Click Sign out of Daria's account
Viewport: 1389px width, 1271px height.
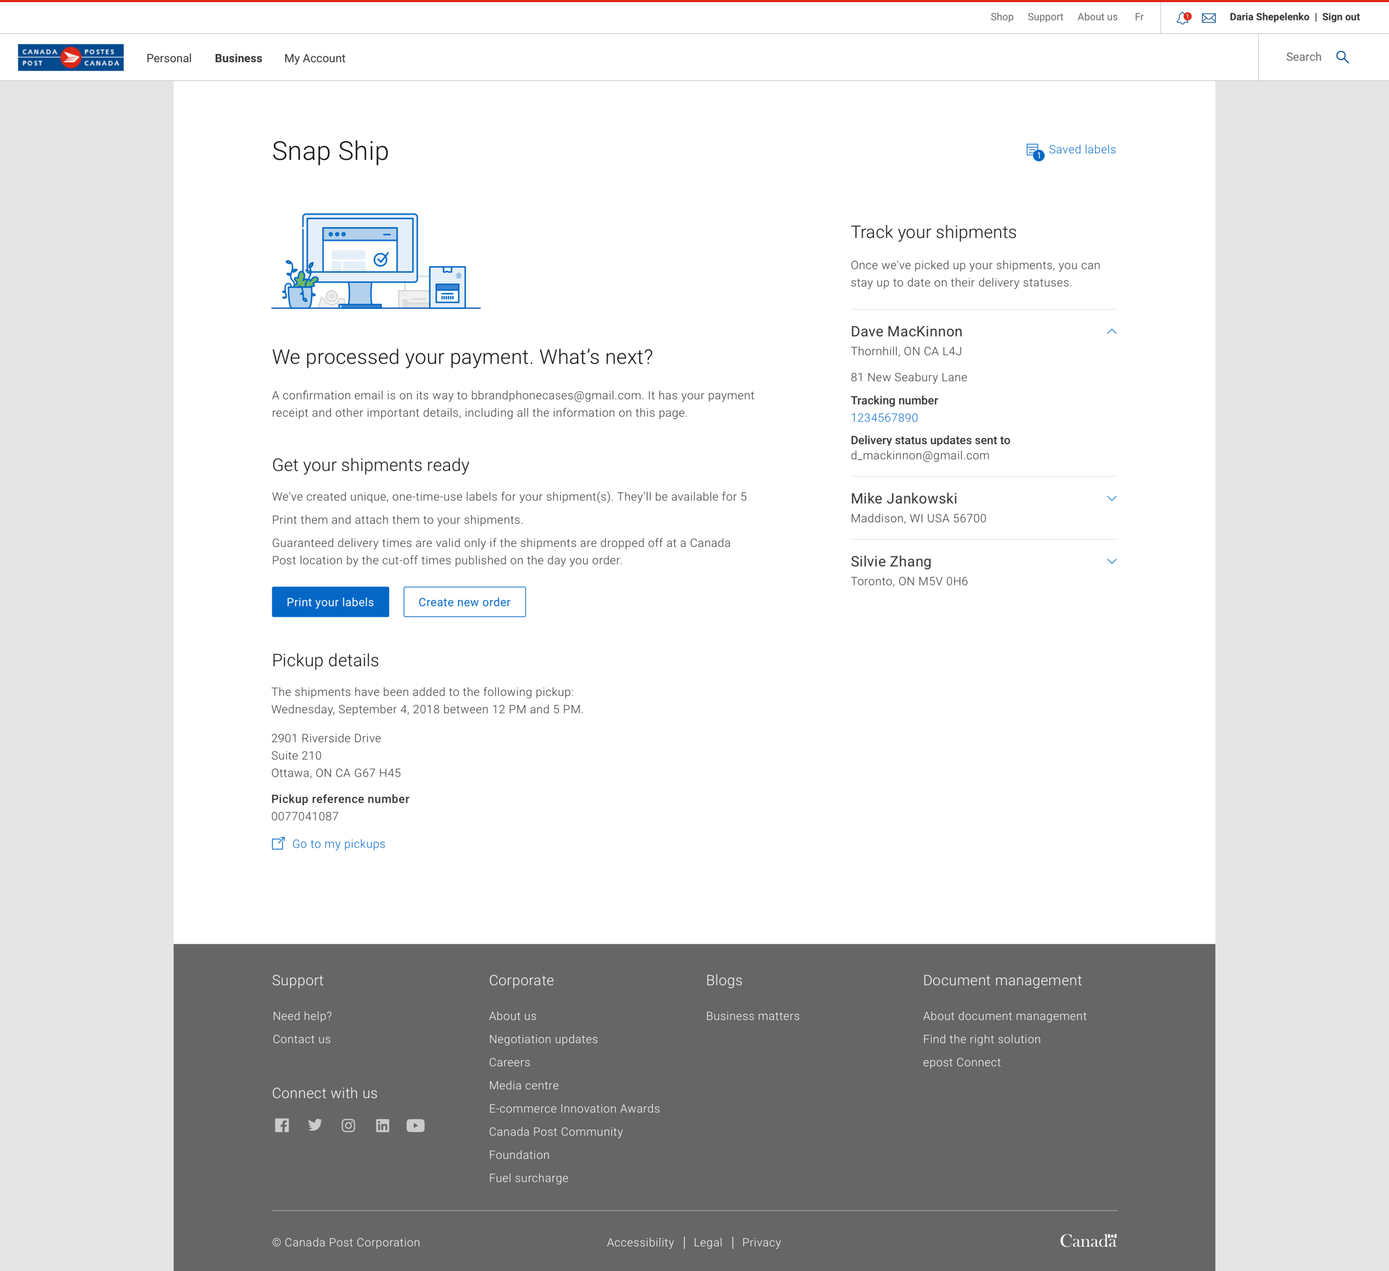1340,17
